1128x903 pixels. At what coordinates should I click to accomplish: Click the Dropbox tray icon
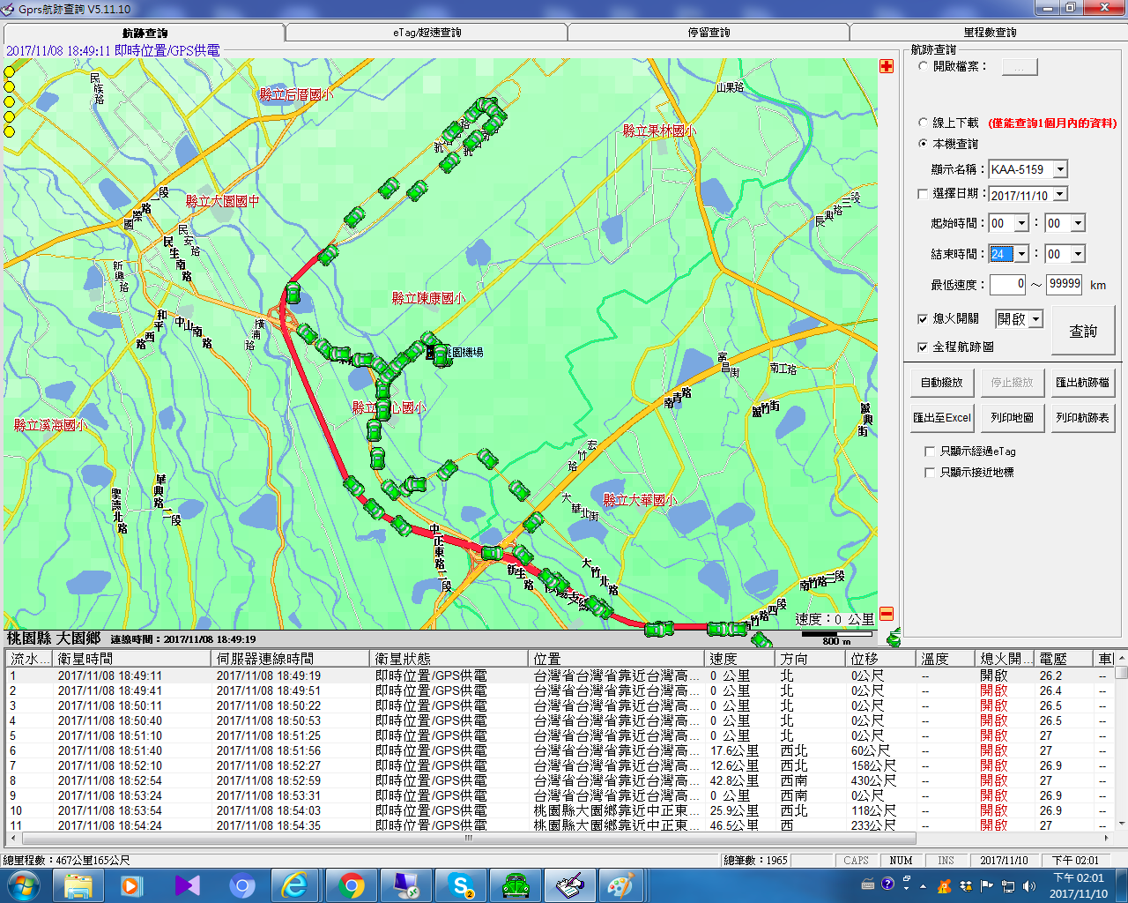(966, 885)
